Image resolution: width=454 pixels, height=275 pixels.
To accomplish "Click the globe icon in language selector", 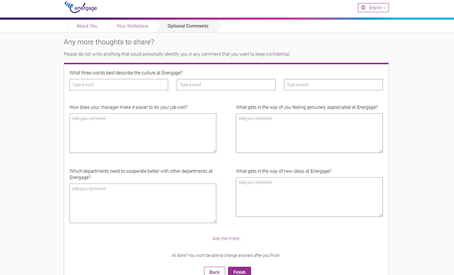I will click(363, 8).
